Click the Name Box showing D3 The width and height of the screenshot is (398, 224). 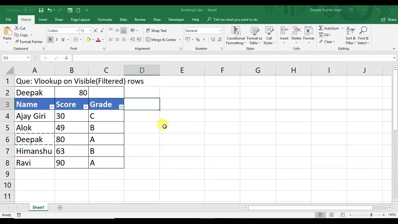click(14, 58)
